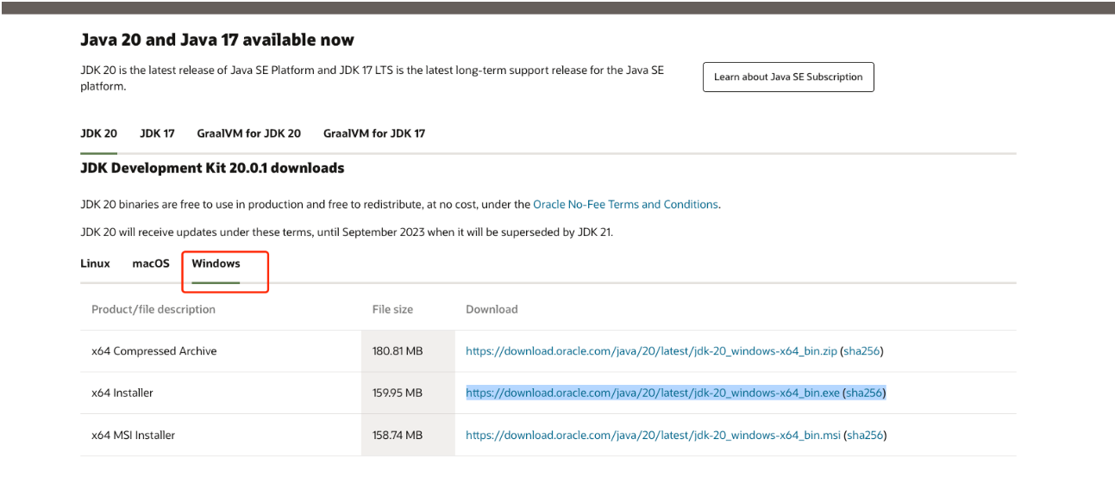
Task: Select the GraalVM for JDK 20 tab
Action: point(248,133)
